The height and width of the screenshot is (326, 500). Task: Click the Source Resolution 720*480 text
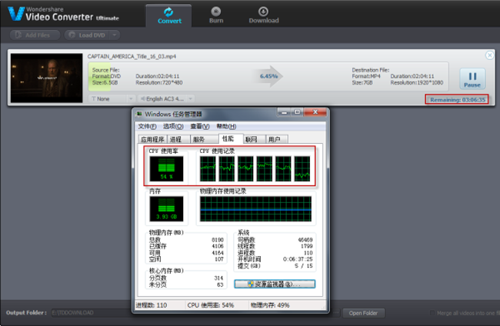pyautogui.click(x=159, y=82)
